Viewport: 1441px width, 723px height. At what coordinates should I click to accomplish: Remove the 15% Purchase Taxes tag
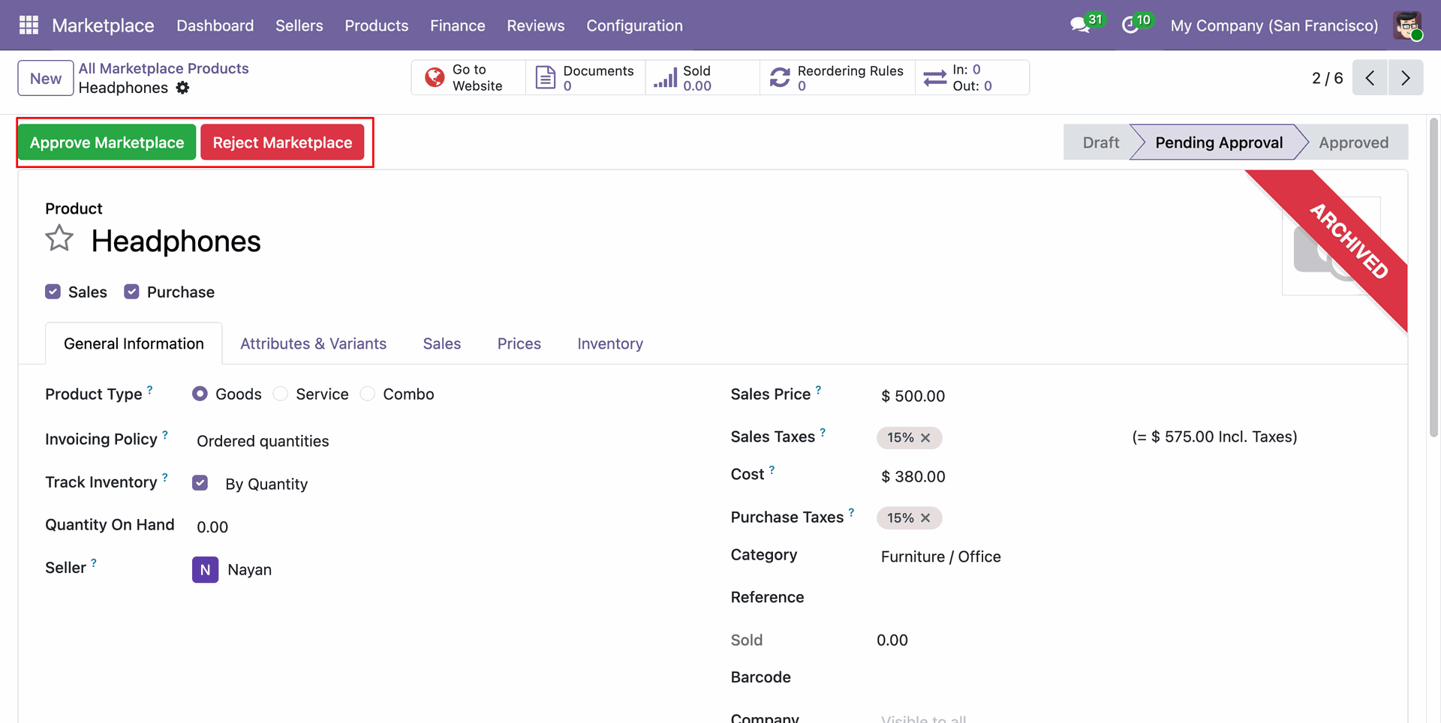point(925,518)
